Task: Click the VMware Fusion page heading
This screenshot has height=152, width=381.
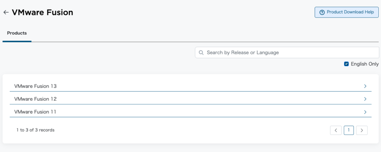Action: (42, 12)
